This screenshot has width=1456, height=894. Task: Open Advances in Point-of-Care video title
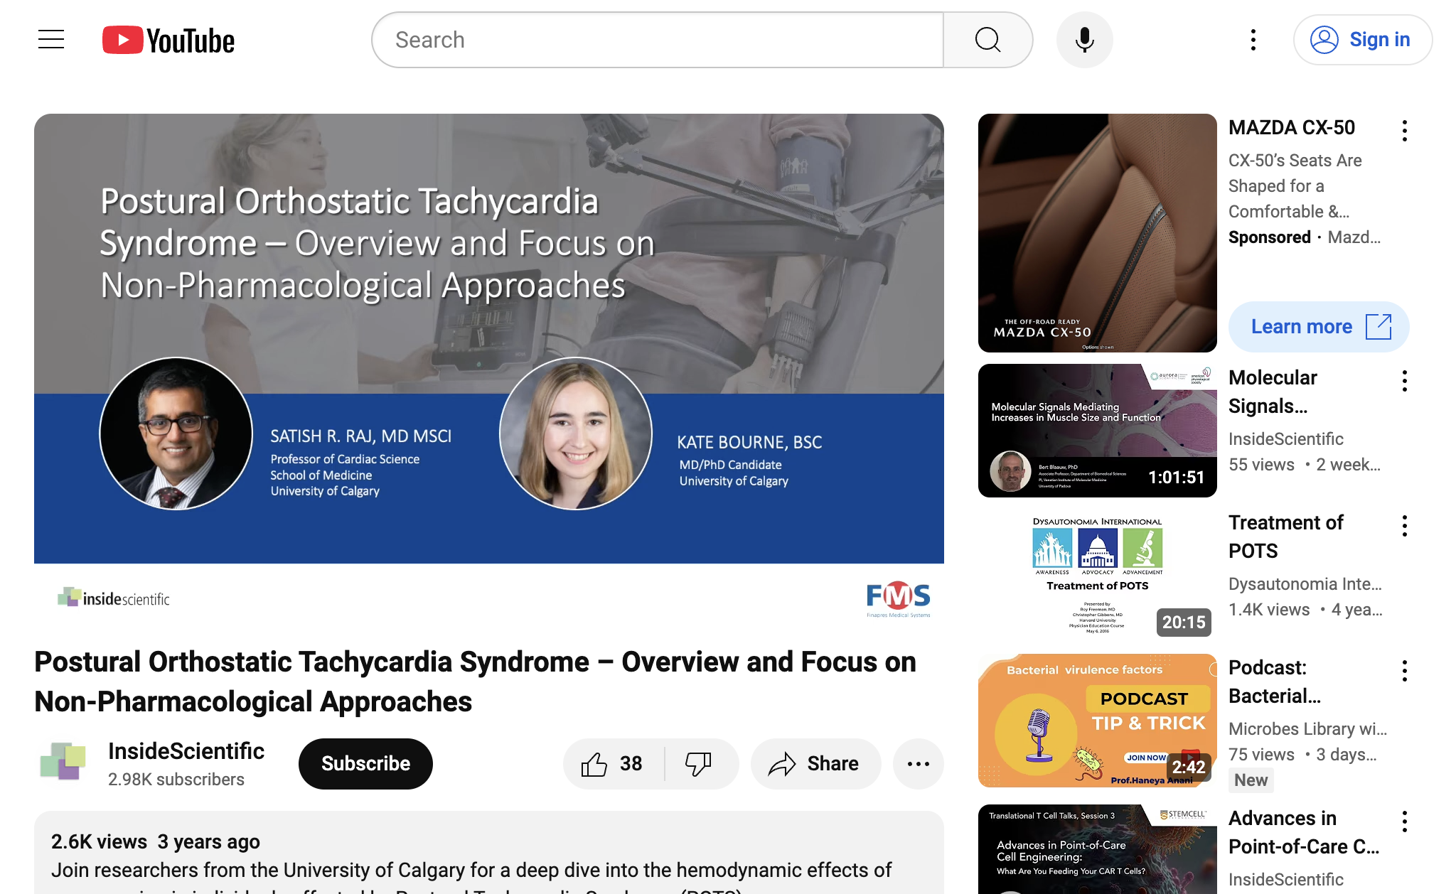[x=1304, y=832]
